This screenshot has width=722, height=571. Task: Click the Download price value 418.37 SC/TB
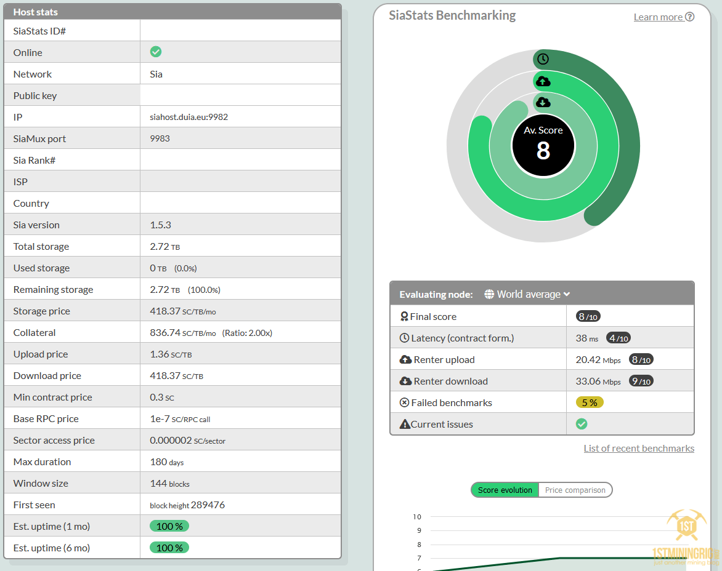point(176,375)
